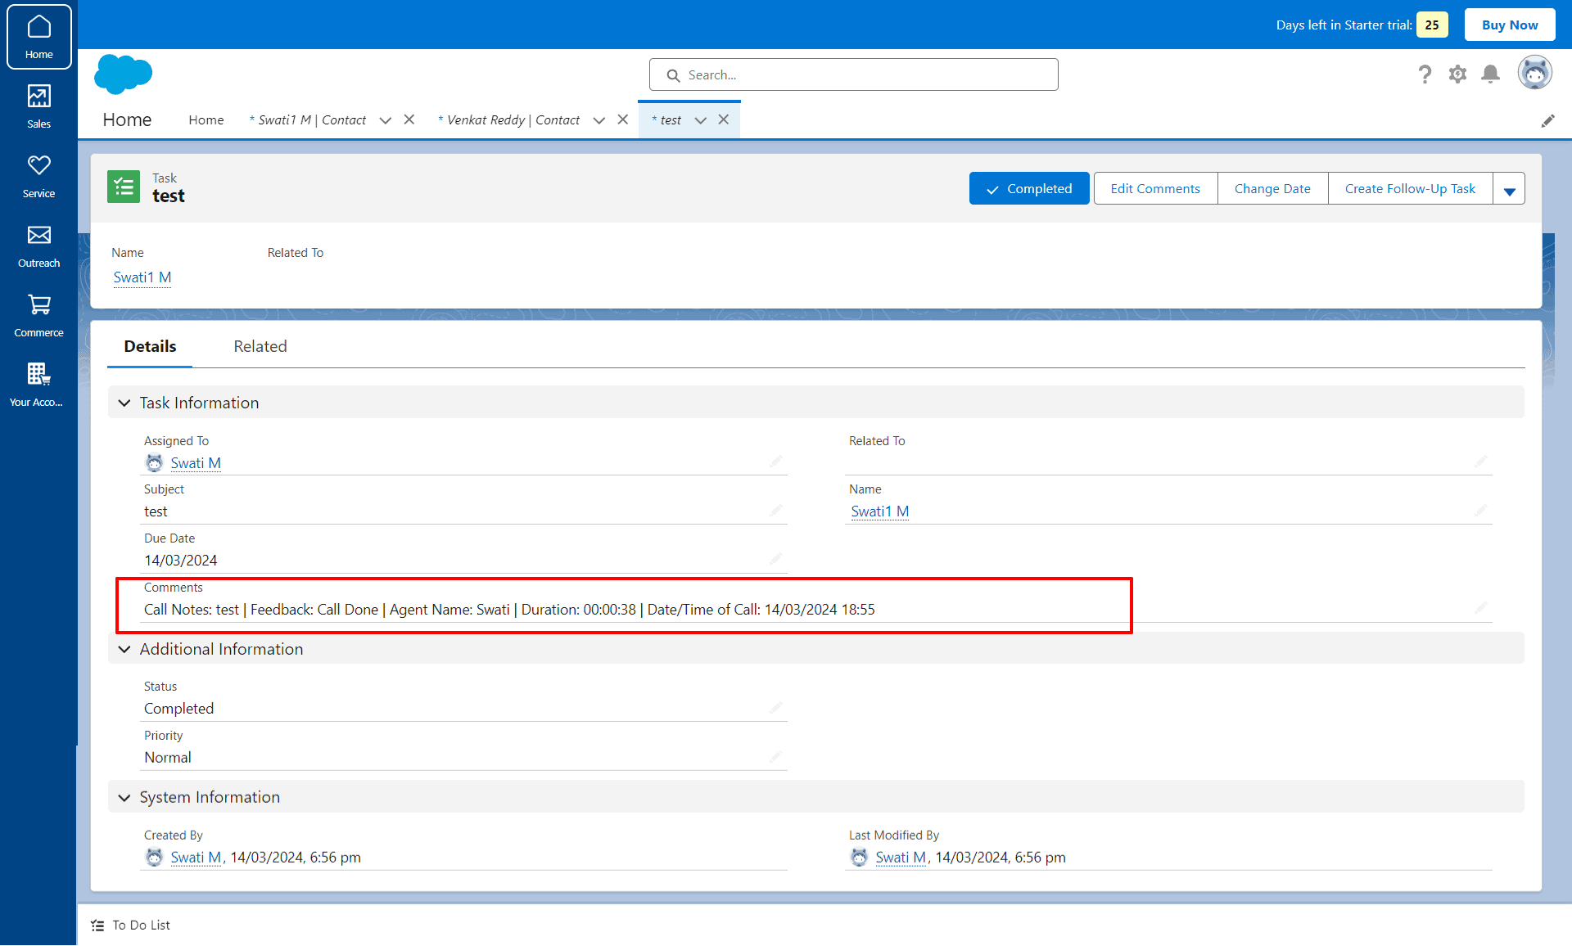Collapse the System Information section
Viewport: 1572px width, 946px height.
point(124,797)
